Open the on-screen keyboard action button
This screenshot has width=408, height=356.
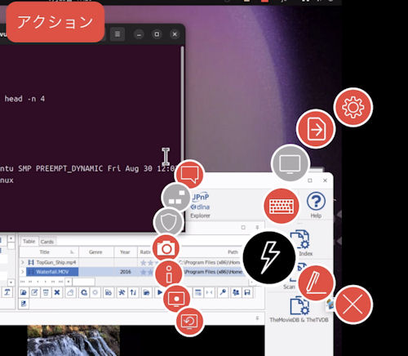pyautogui.click(x=282, y=206)
